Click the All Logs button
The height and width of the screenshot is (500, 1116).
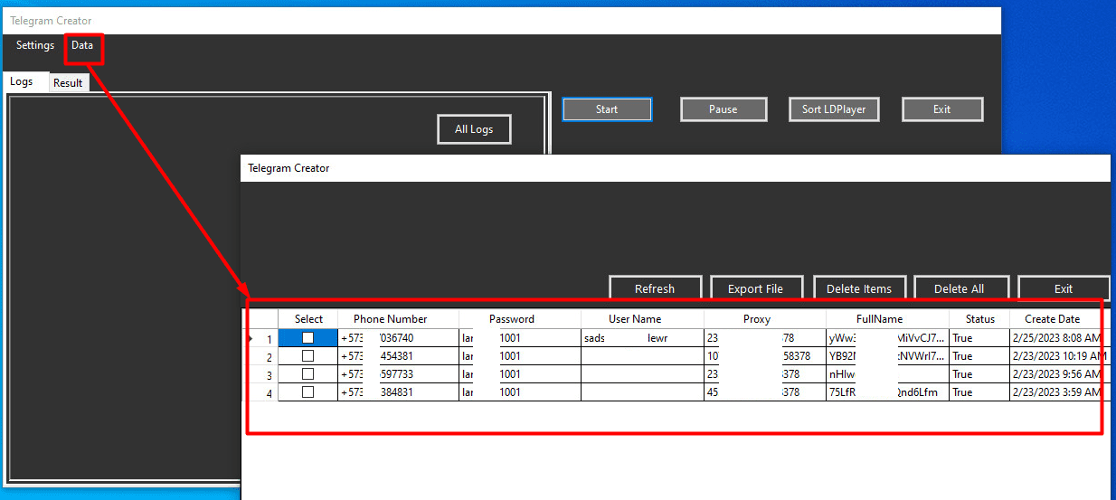474,129
